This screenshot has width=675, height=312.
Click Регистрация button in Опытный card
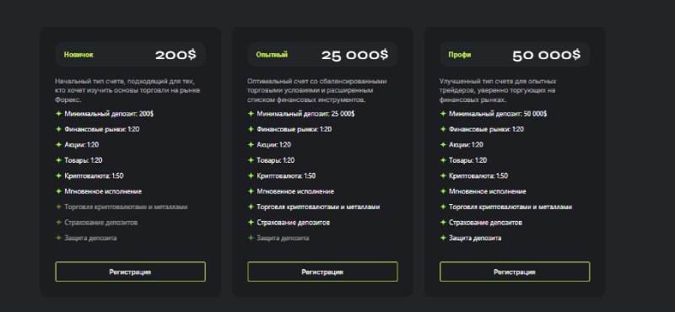coord(322,272)
